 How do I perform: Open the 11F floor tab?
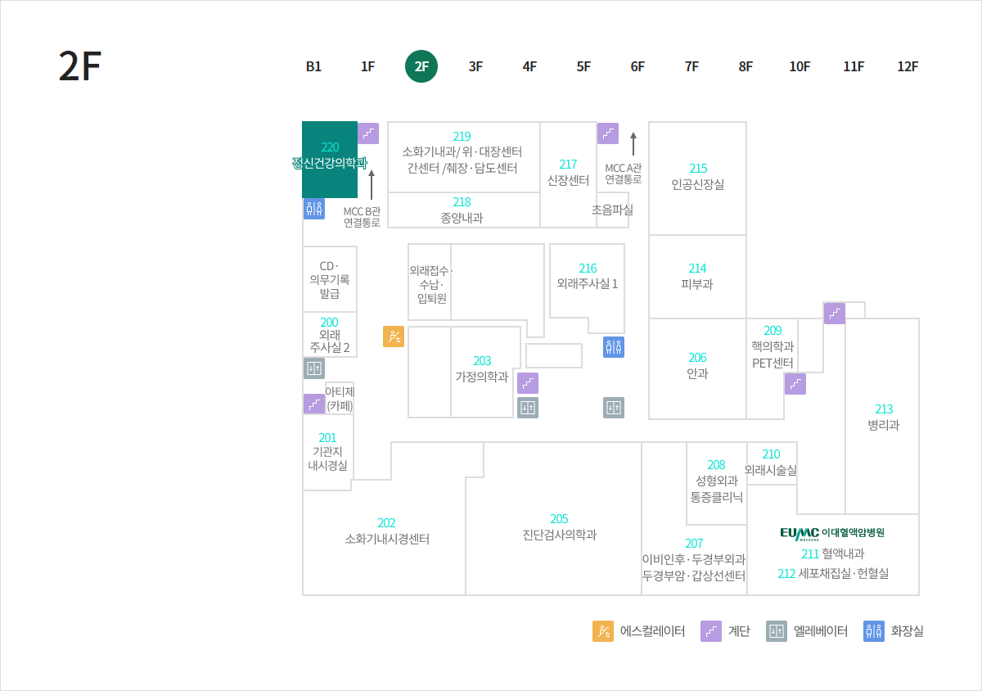[x=854, y=67]
